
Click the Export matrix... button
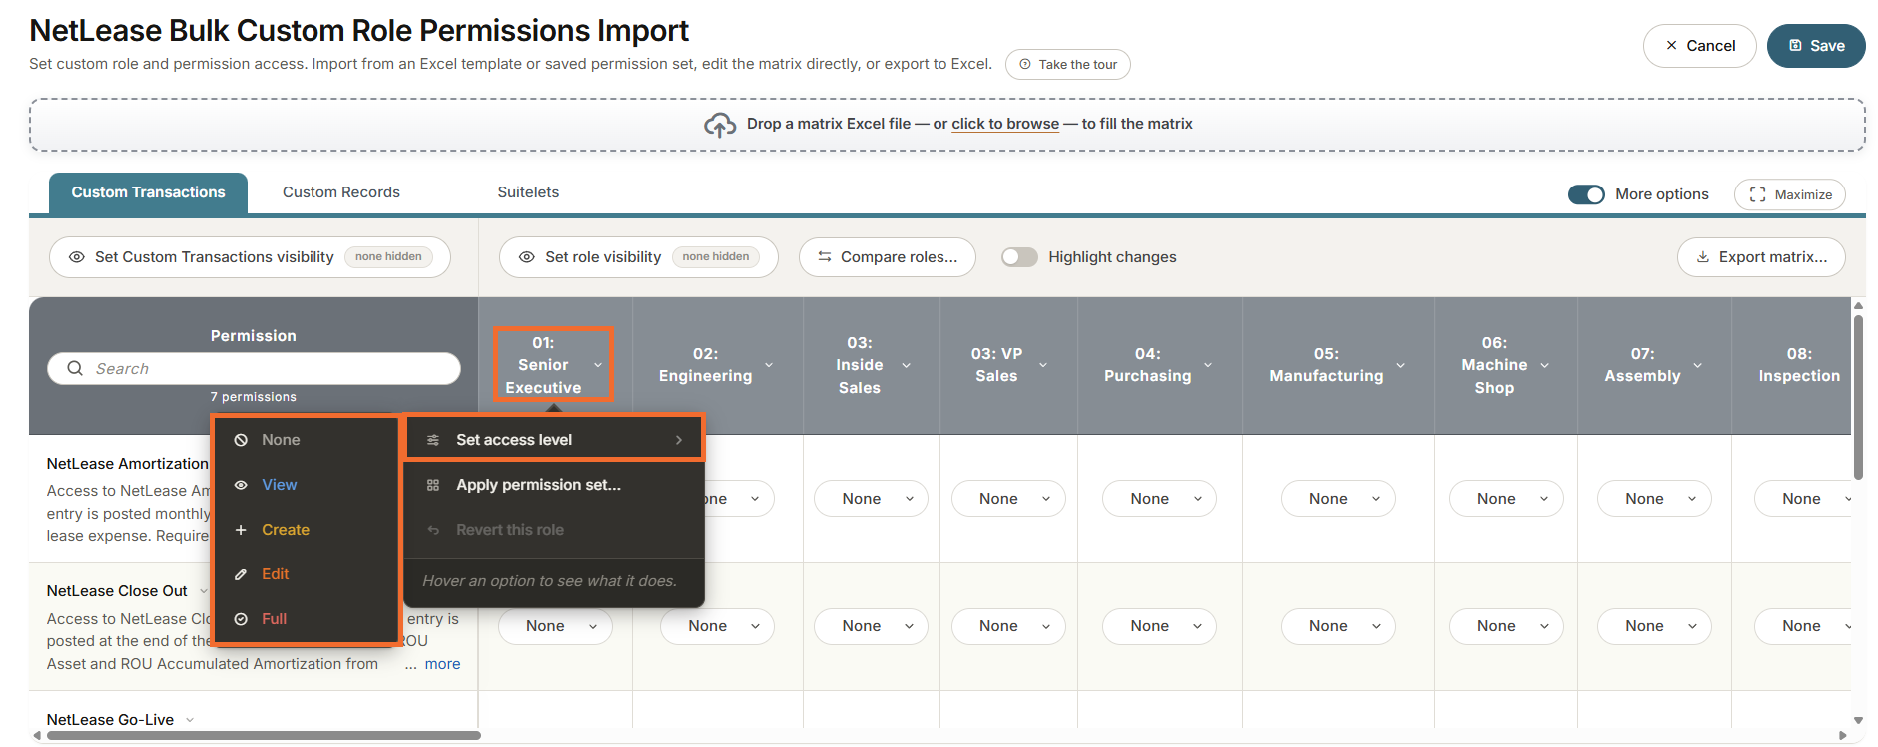pos(1761,257)
